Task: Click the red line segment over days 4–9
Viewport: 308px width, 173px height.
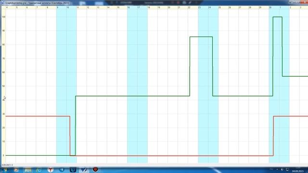Action: (x=38, y=116)
